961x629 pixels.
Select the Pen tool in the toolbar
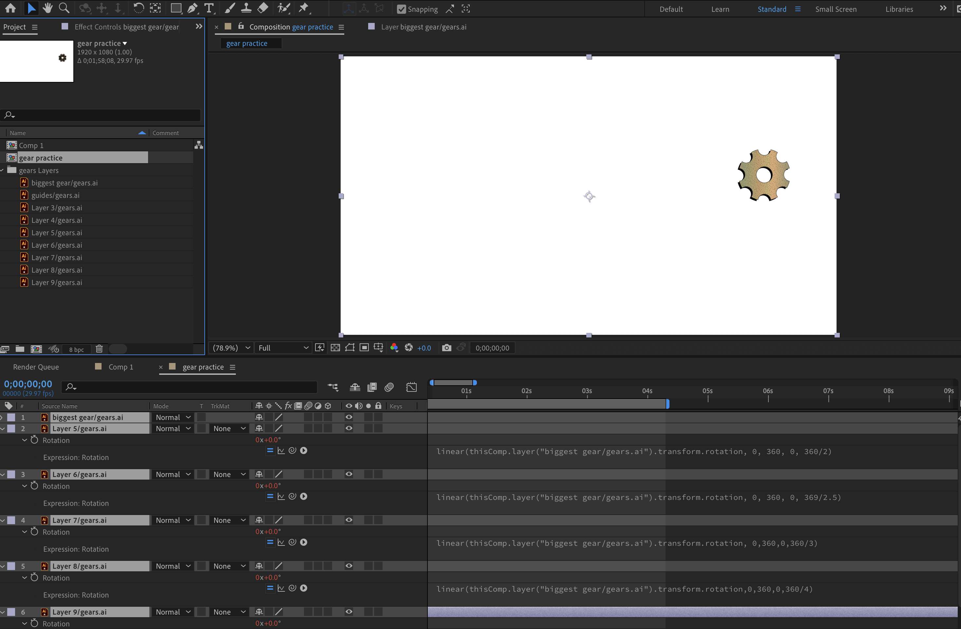click(x=193, y=8)
